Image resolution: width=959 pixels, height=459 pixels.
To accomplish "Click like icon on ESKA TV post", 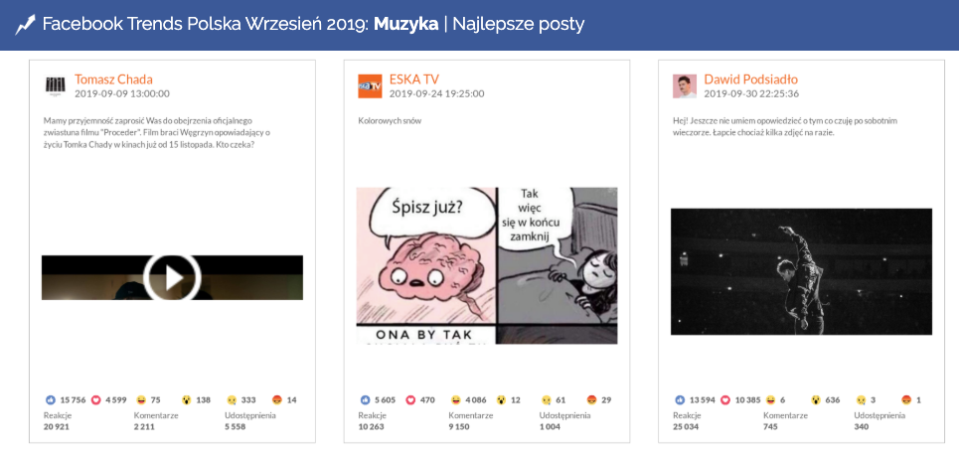I will [365, 400].
